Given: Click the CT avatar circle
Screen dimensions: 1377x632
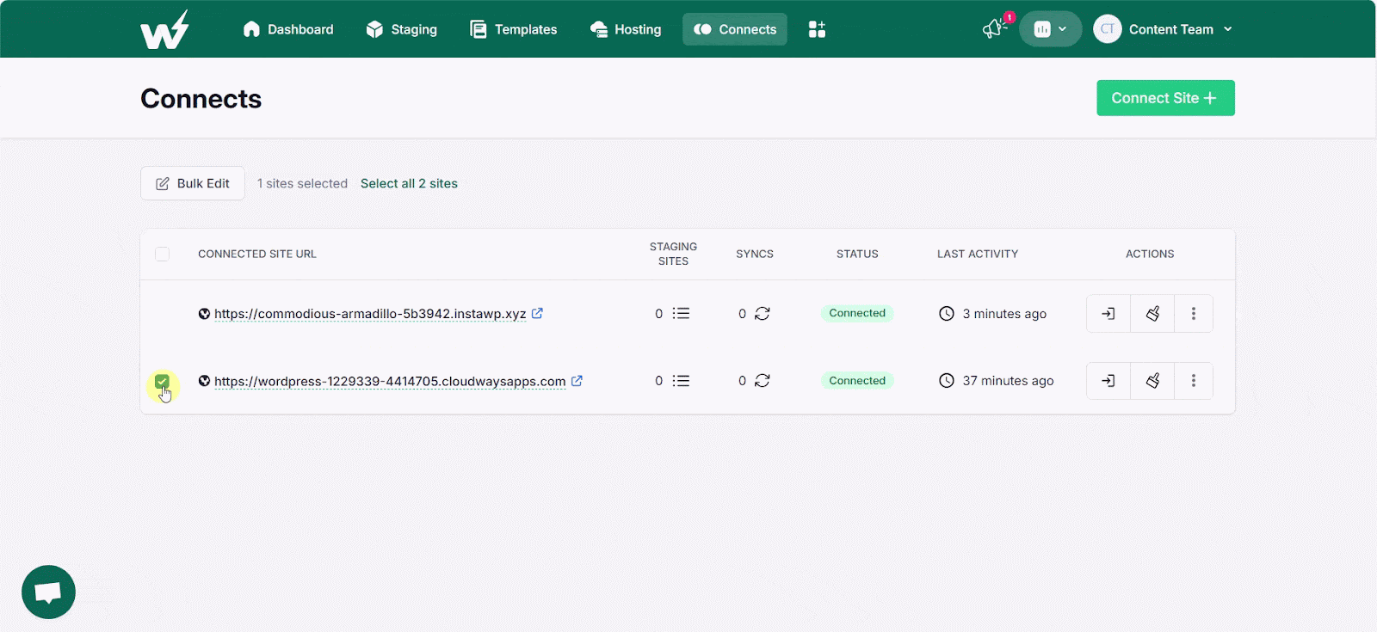Looking at the screenshot, I should click(x=1108, y=29).
